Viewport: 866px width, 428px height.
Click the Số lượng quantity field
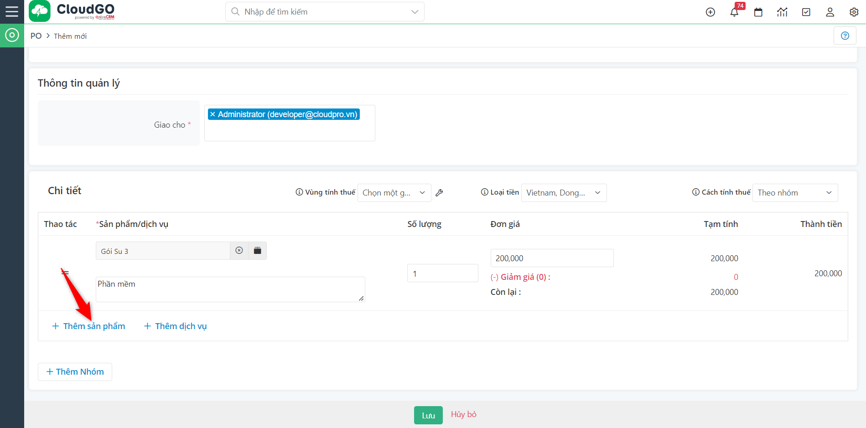442,273
